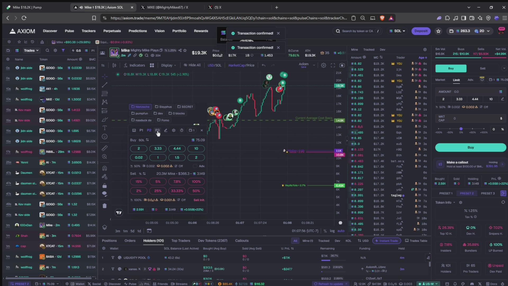Click the AMOUNT input field

pyautogui.click(x=470, y=92)
